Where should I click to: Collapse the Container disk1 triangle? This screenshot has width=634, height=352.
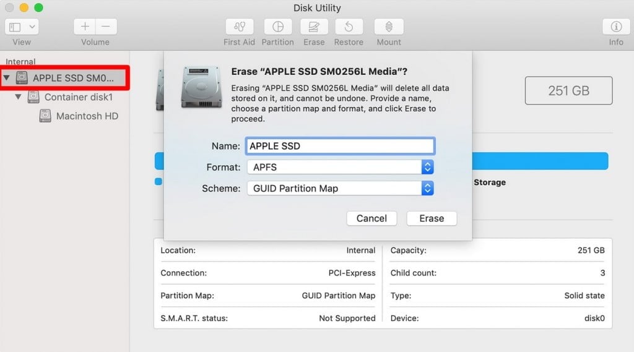(19, 97)
